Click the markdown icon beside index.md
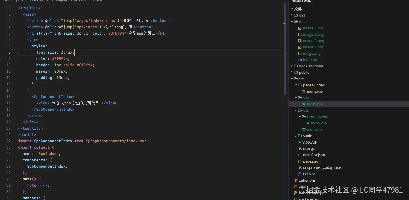409x200 pixels. 300,60
